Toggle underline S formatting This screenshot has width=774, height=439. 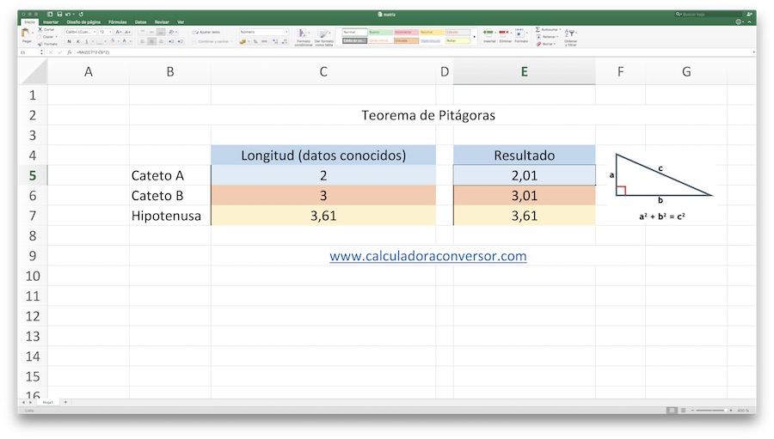click(x=86, y=41)
